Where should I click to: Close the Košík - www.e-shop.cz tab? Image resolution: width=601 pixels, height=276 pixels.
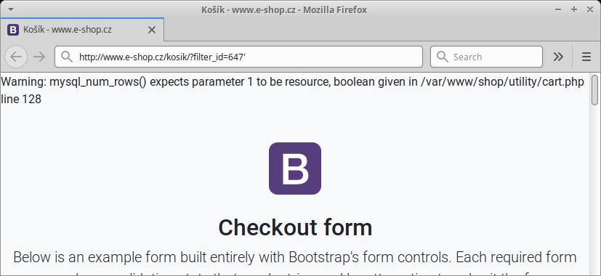click(x=152, y=30)
